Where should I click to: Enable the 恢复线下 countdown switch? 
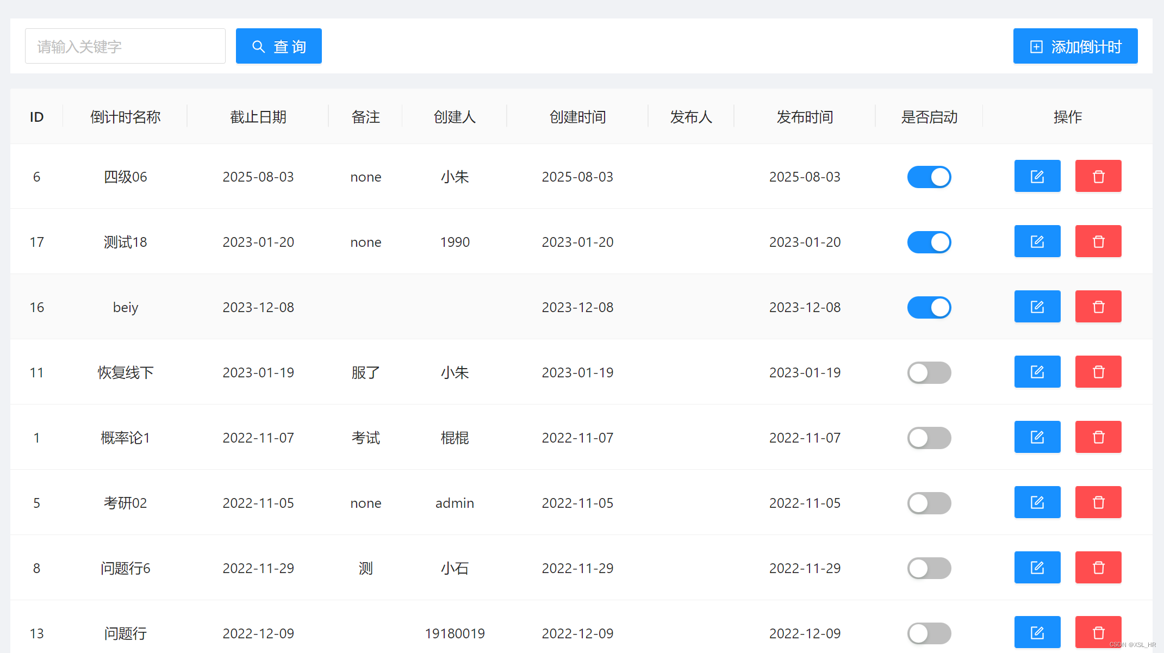click(x=929, y=372)
